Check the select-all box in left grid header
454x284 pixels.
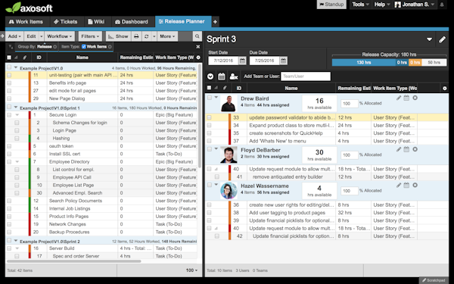(9, 58)
